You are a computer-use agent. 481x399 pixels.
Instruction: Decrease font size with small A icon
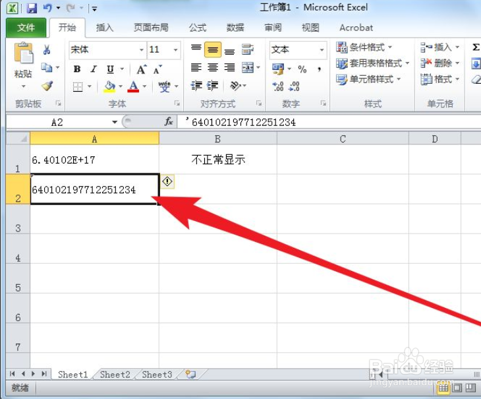[157, 69]
